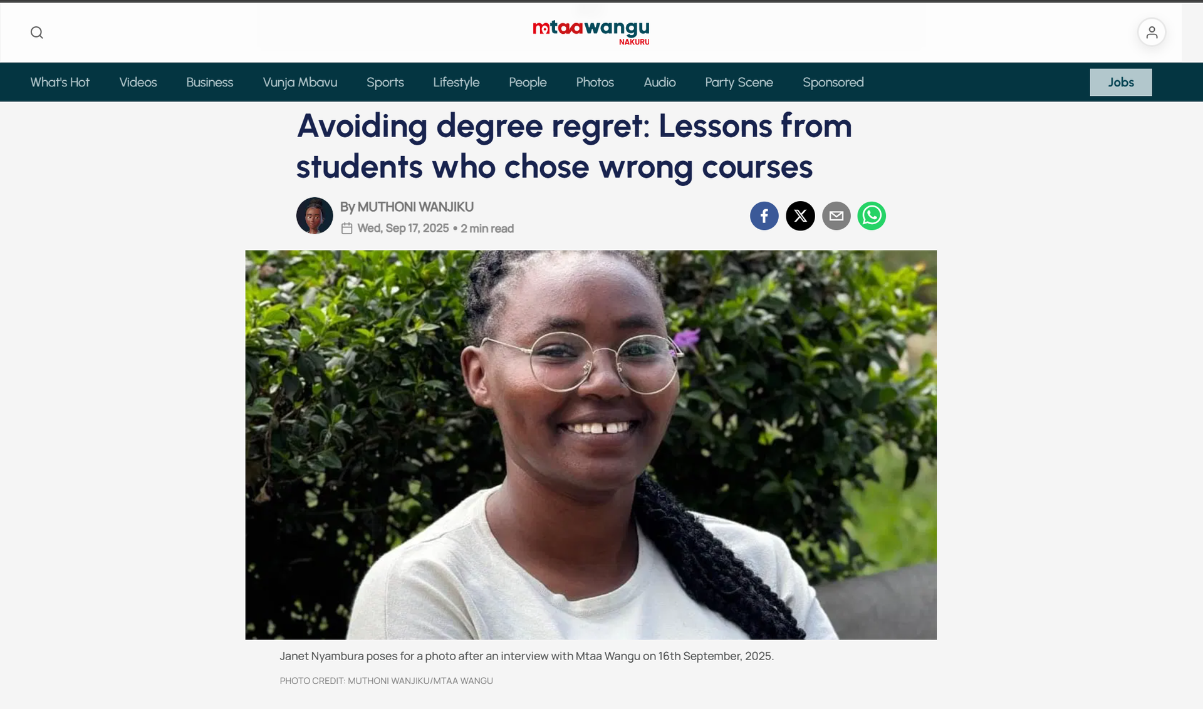Open the What's Hot section

[x=60, y=82]
